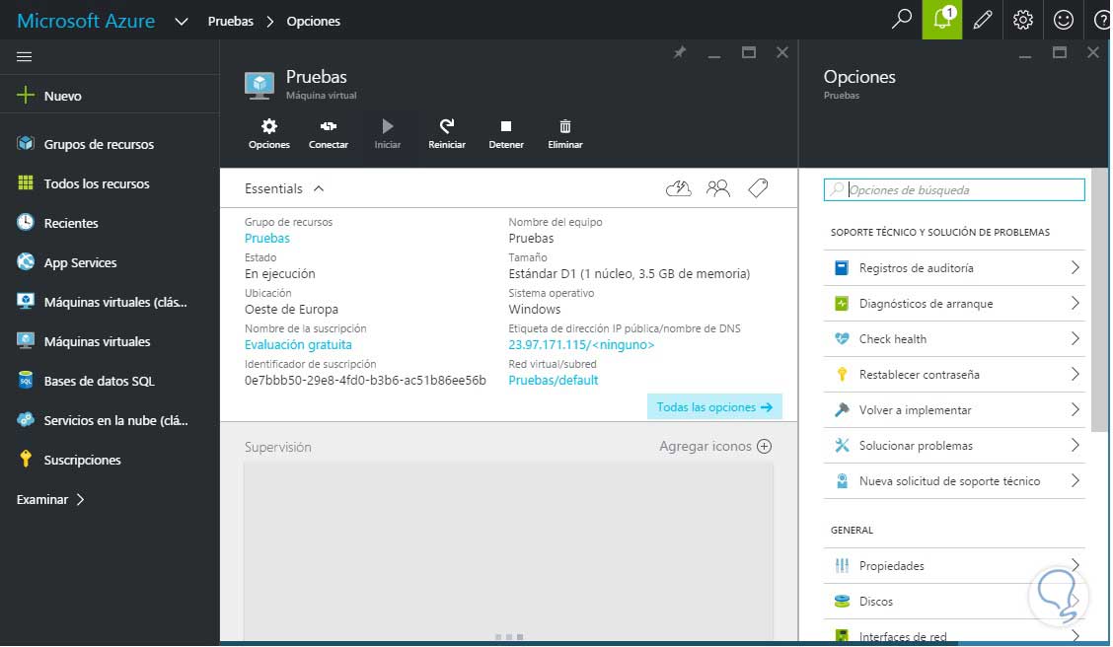
Task: Click the Supervisión chart tile
Action: point(508,552)
